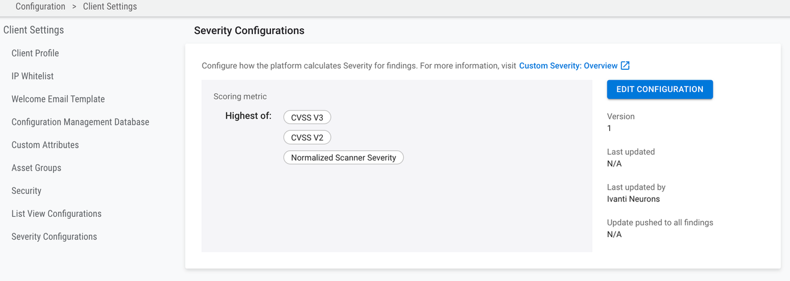Screen dimensions: 790x281
Task: Click the EDIT CONFIGURATION button
Action: (x=660, y=90)
